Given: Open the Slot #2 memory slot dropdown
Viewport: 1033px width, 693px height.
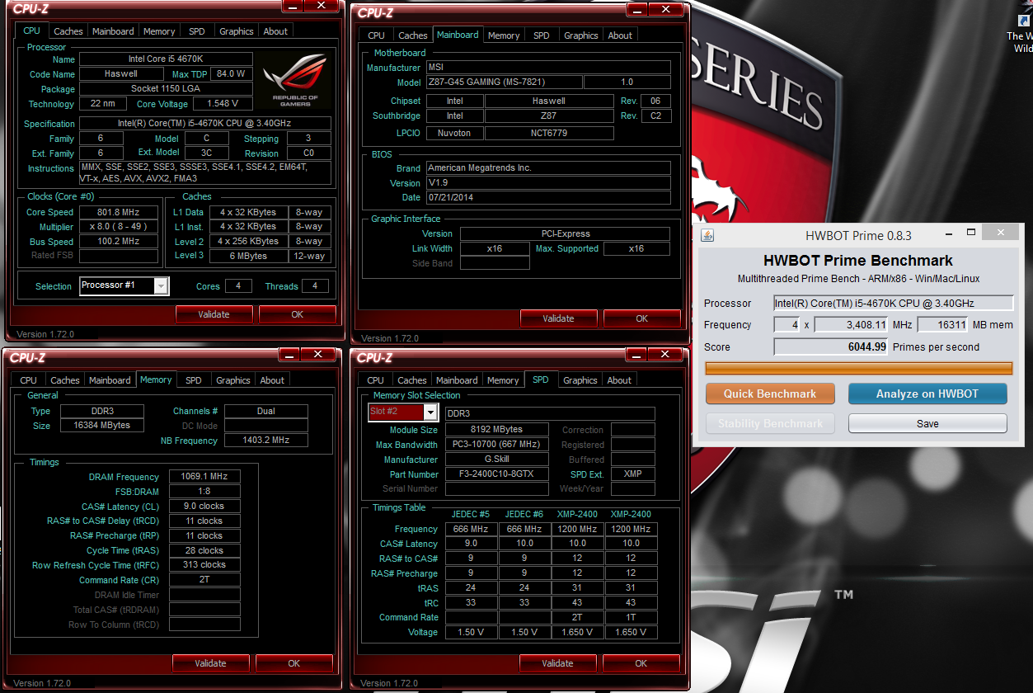Looking at the screenshot, I should [430, 412].
